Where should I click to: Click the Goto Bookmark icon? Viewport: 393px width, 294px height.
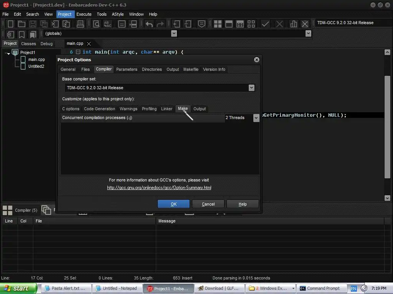pyautogui.click(x=33, y=34)
